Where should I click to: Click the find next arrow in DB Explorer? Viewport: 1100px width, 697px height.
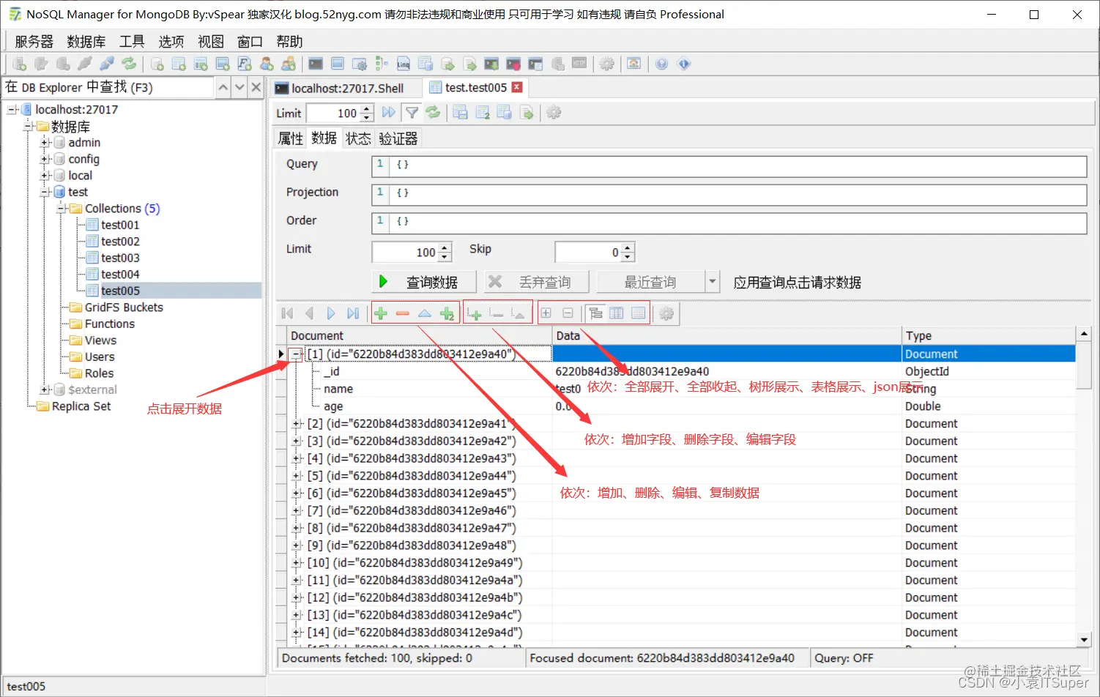click(239, 87)
